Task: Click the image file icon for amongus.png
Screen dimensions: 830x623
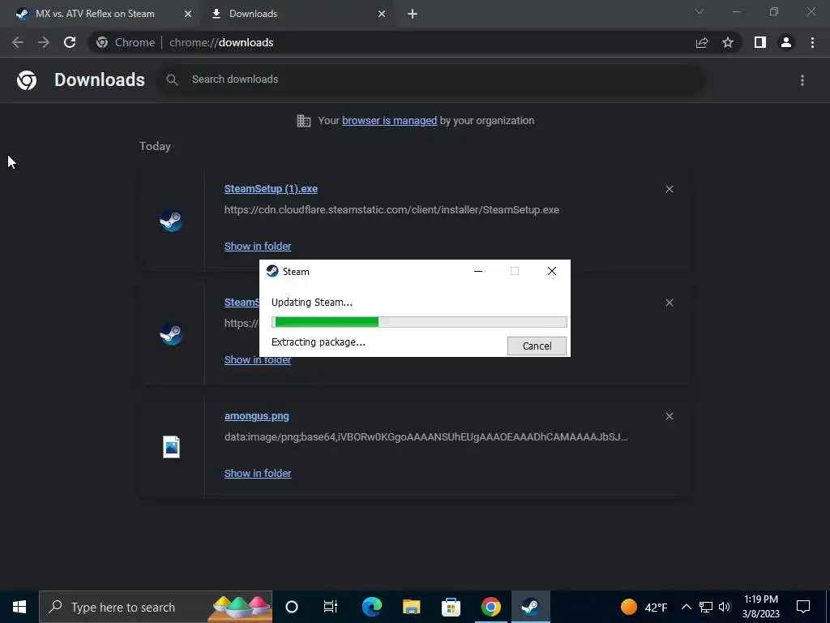Action: click(172, 447)
